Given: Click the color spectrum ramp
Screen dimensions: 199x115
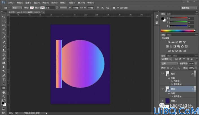Looking at the screenshot, I should click(x=178, y=31).
